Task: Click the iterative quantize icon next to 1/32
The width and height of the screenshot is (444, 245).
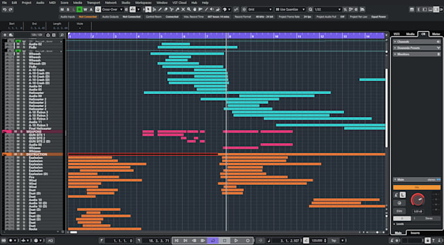Action: (x=345, y=9)
